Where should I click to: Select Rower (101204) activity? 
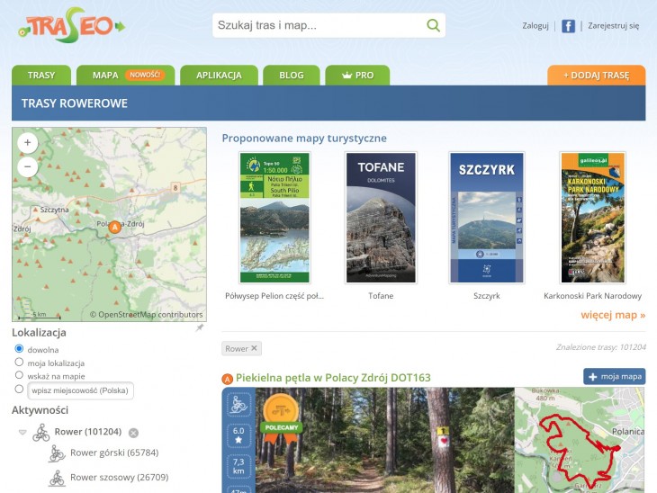pyautogui.click(x=88, y=432)
